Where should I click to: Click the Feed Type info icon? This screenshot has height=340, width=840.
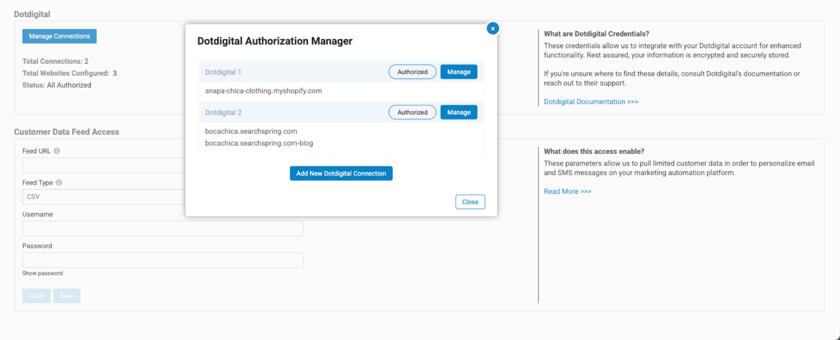[x=59, y=182]
